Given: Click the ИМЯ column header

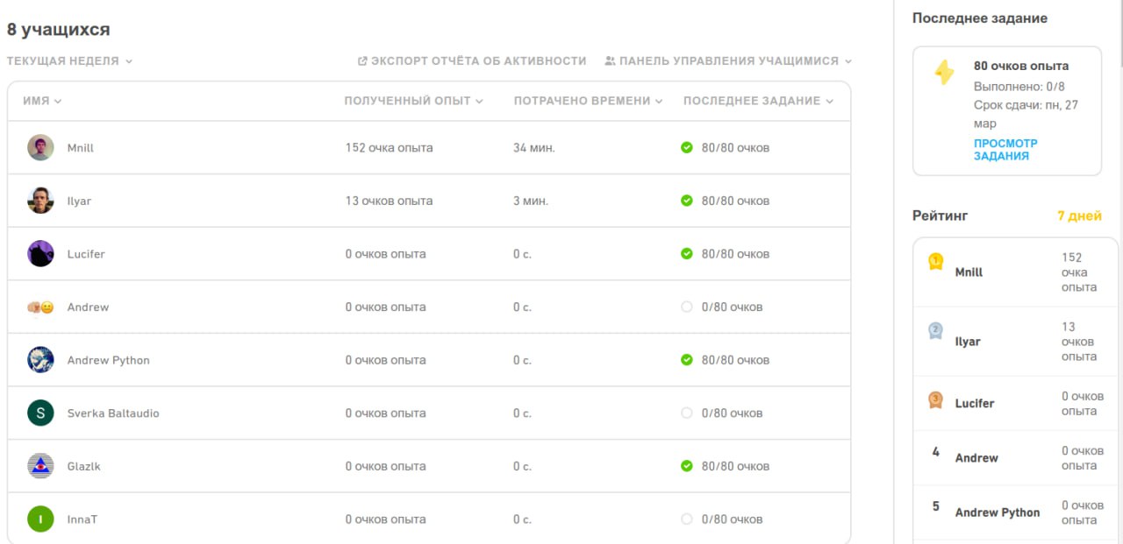Looking at the screenshot, I should (x=42, y=101).
